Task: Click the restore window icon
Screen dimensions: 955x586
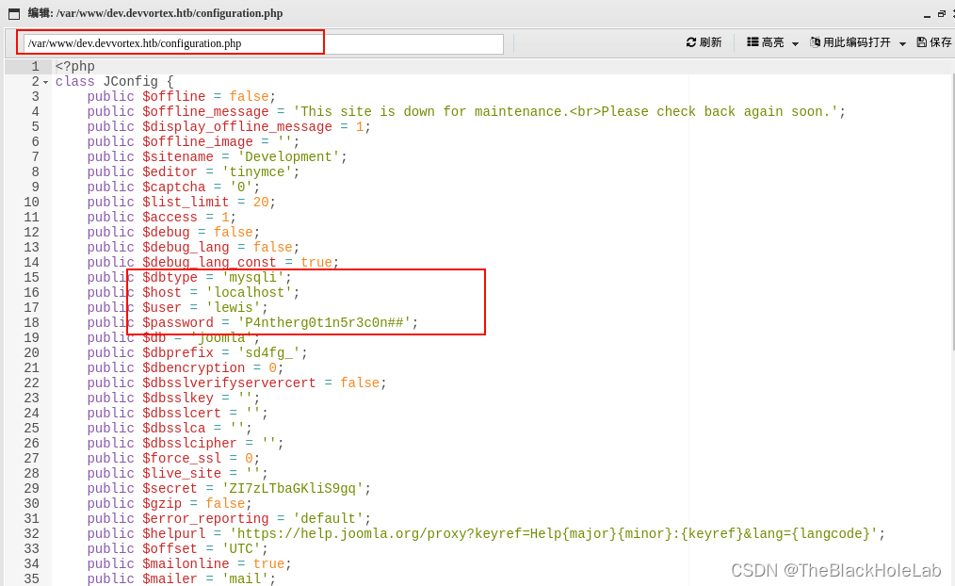Action: [942, 14]
